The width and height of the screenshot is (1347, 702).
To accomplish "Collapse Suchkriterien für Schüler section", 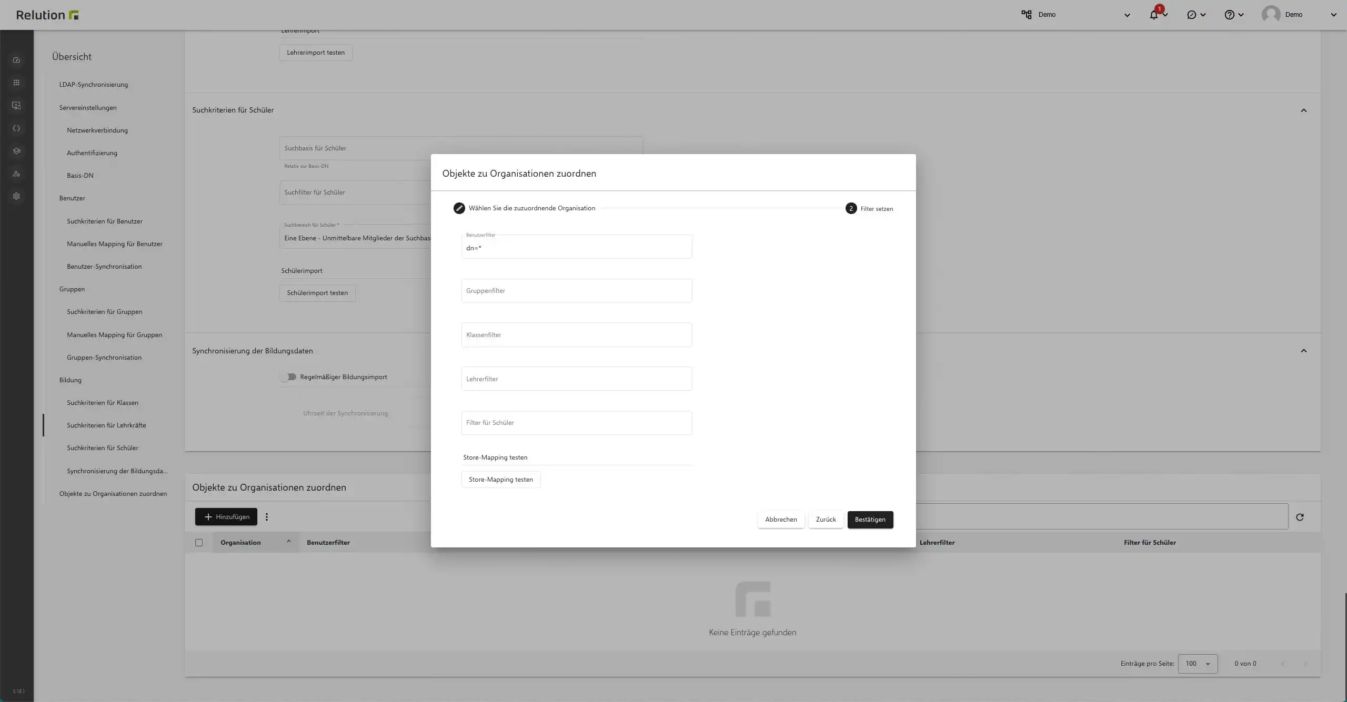I will pyautogui.click(x=1304, y=110).
